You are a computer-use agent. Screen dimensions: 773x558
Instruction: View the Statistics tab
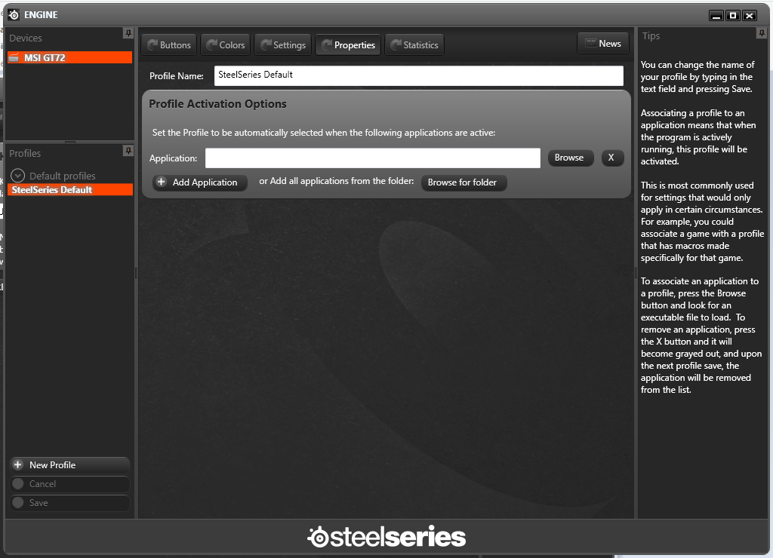point(414,44)
